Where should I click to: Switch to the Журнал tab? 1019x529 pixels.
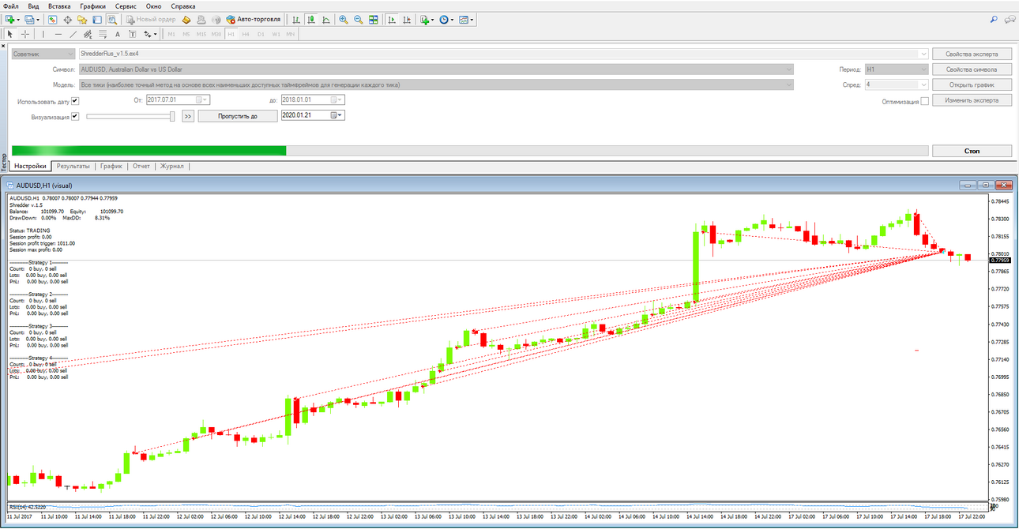click(171, 167)
